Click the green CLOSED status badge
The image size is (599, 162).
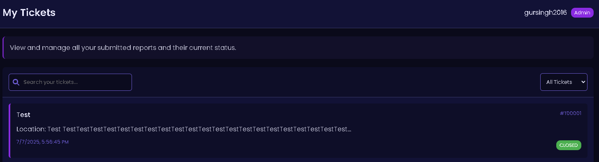pos(569,145)
